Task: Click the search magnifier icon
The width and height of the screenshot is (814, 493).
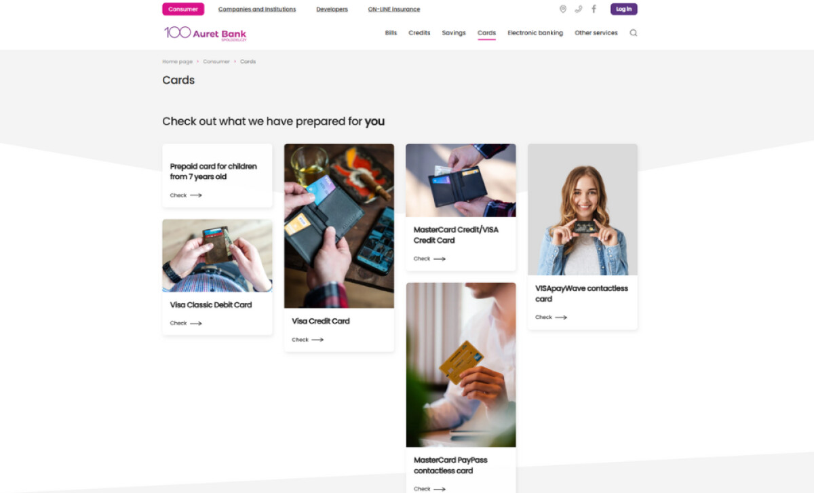Action: point(634,33)
